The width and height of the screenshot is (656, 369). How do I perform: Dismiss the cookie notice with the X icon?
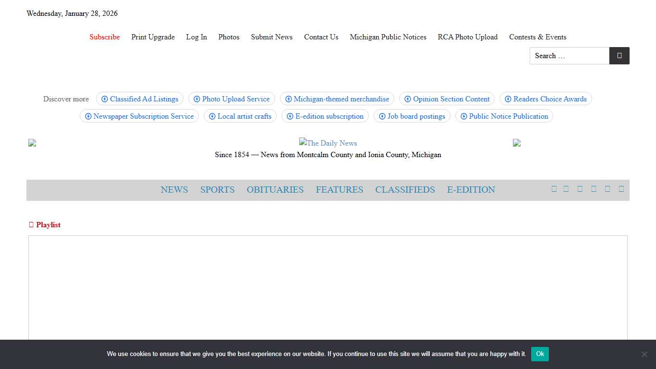(644, 354)
